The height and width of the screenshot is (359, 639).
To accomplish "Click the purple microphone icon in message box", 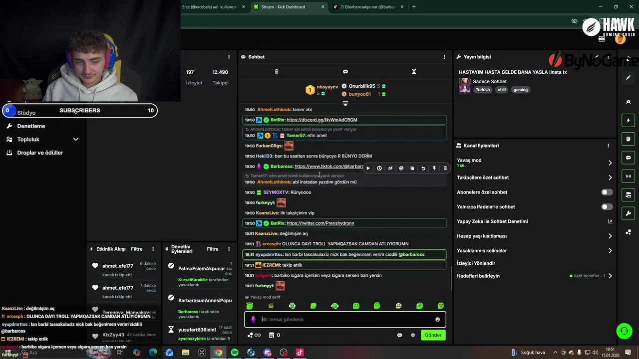I will point(253,320).
